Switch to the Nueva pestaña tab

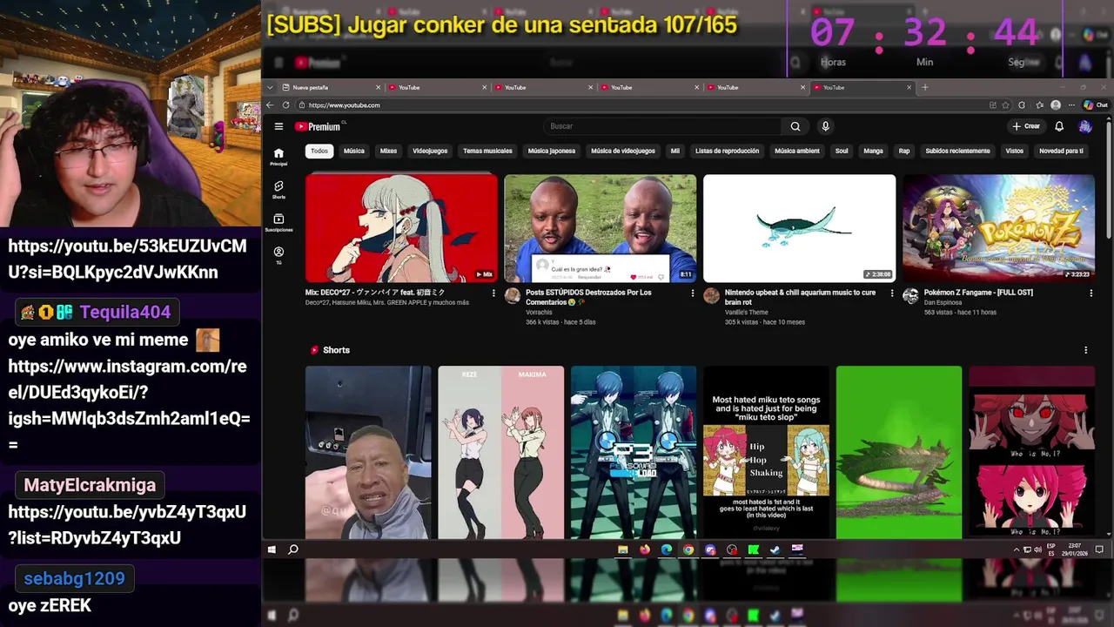tap(332, 87)
